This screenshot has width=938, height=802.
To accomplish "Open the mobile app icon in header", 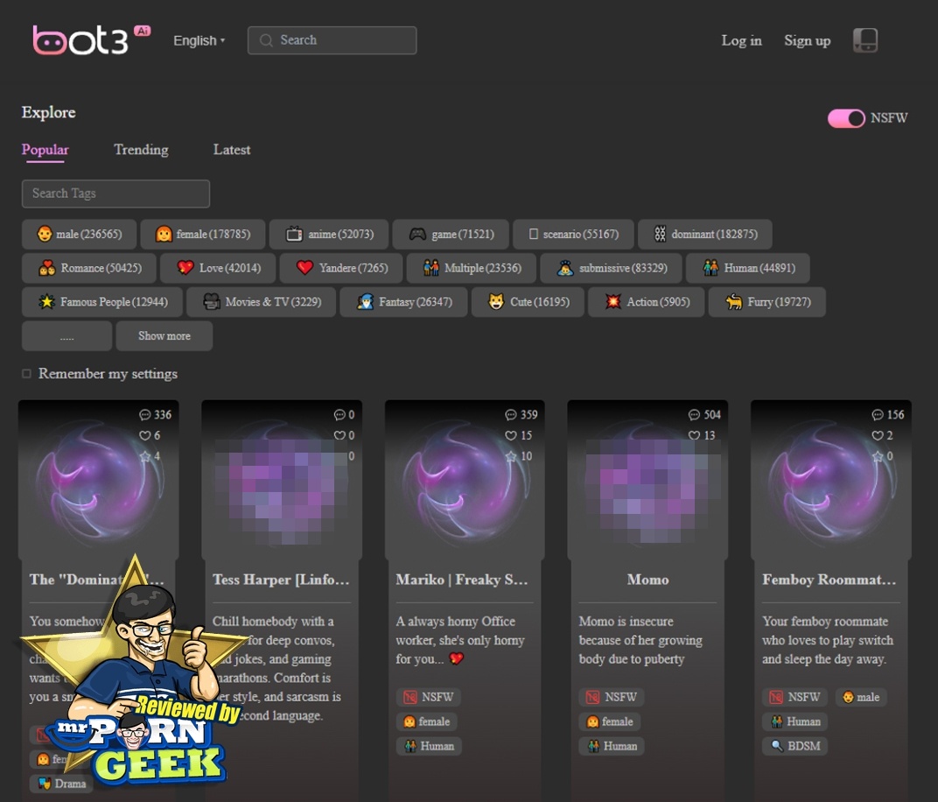I will pos(864,40).
